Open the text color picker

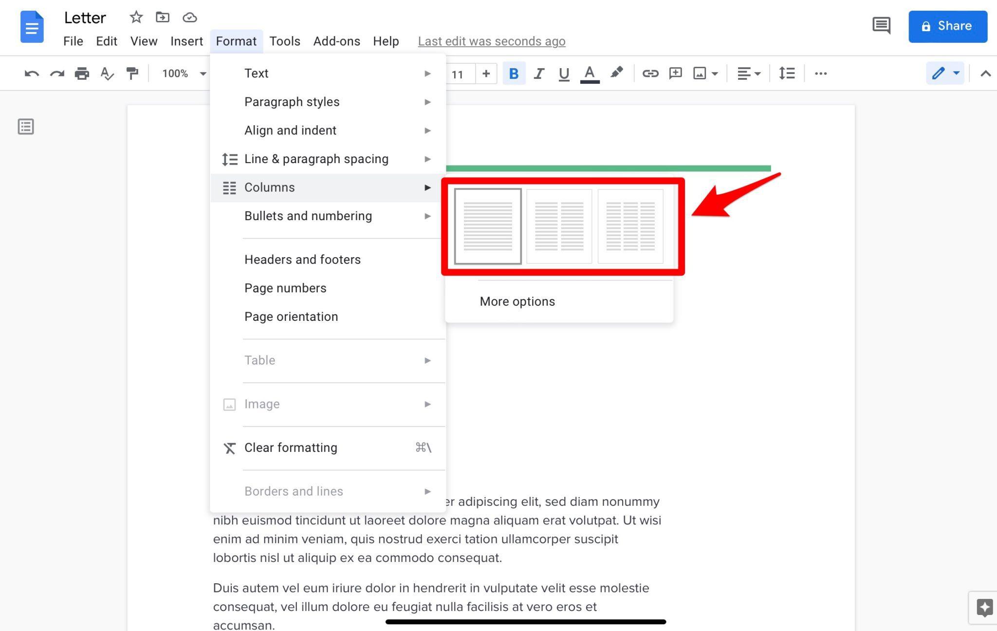click(589, 74)
